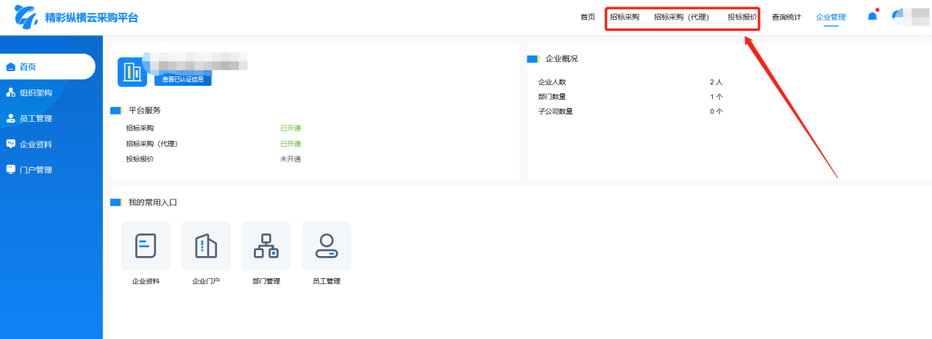Open 投标报价 in the top navigation

[x=742, y=17]
